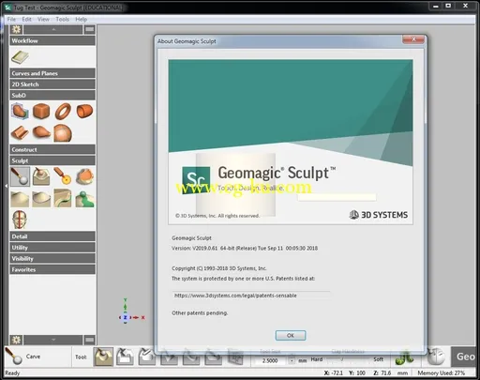480x380 pixels.
Task: Expand the Favorites palette section
Action: 52,269
